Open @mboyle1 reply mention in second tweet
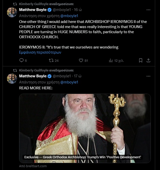The image size is (160, 170). pyautogui.click(x=69, y=82)
